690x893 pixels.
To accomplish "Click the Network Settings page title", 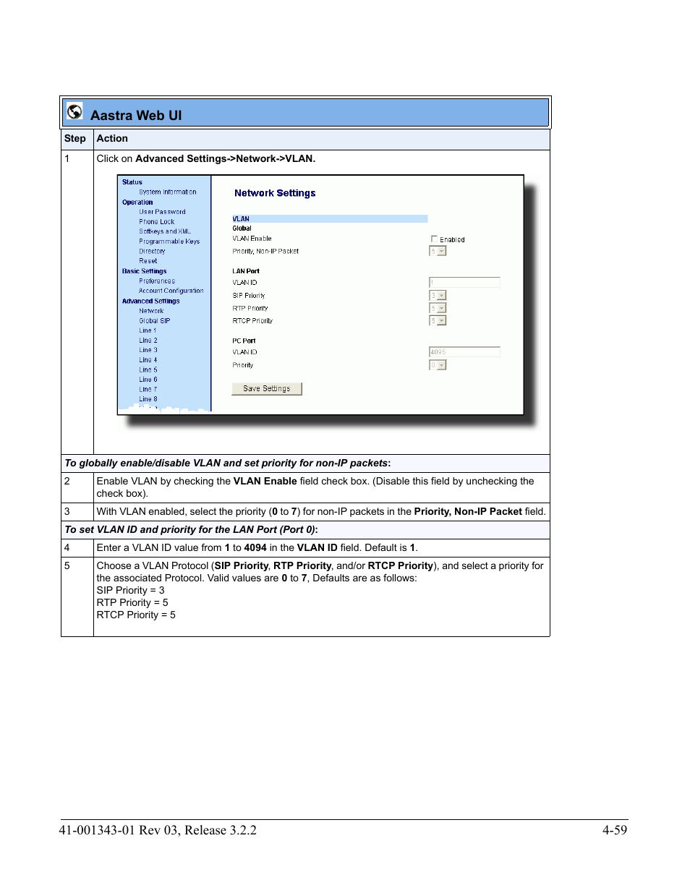I will [x=275, y=193].
